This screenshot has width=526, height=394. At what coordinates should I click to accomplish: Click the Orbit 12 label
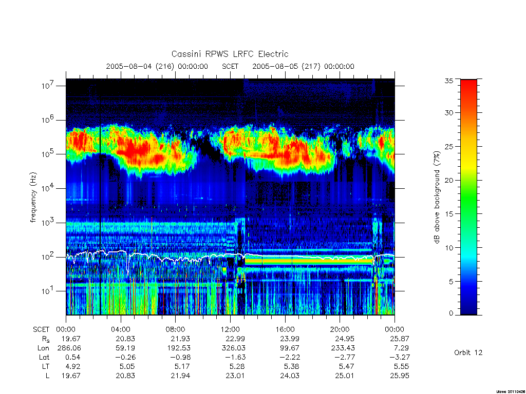click(468, 352)
